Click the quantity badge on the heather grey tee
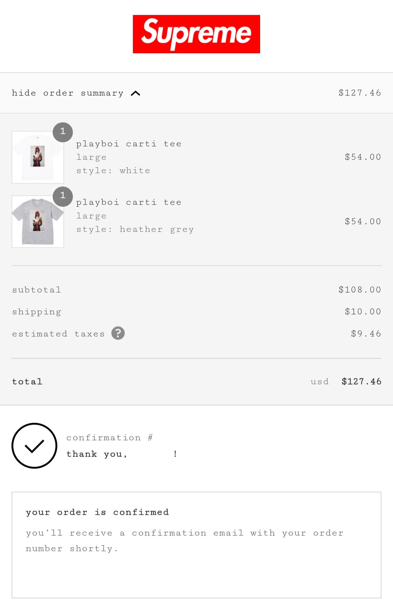This screenshot has width=393, height=606. 63,195
